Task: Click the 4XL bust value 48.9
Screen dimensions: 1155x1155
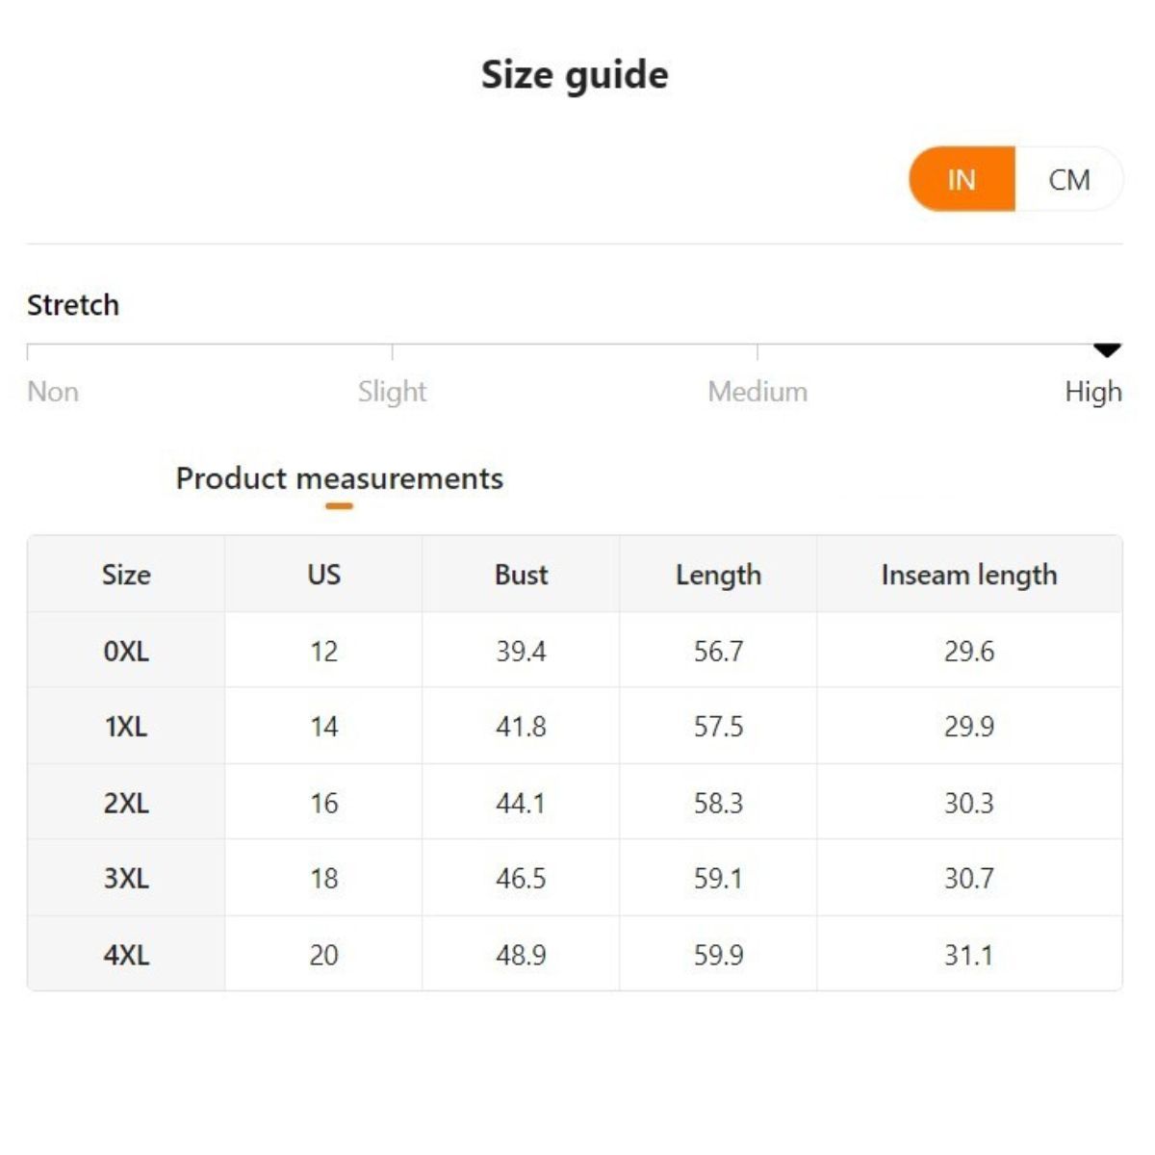Action: point(521,955)
